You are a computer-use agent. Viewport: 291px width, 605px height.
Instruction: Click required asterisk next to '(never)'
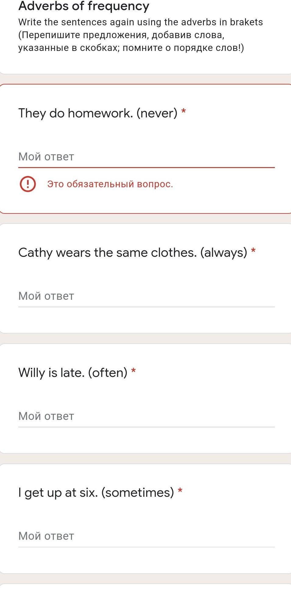pyautogui.click(x=183, y=111)
